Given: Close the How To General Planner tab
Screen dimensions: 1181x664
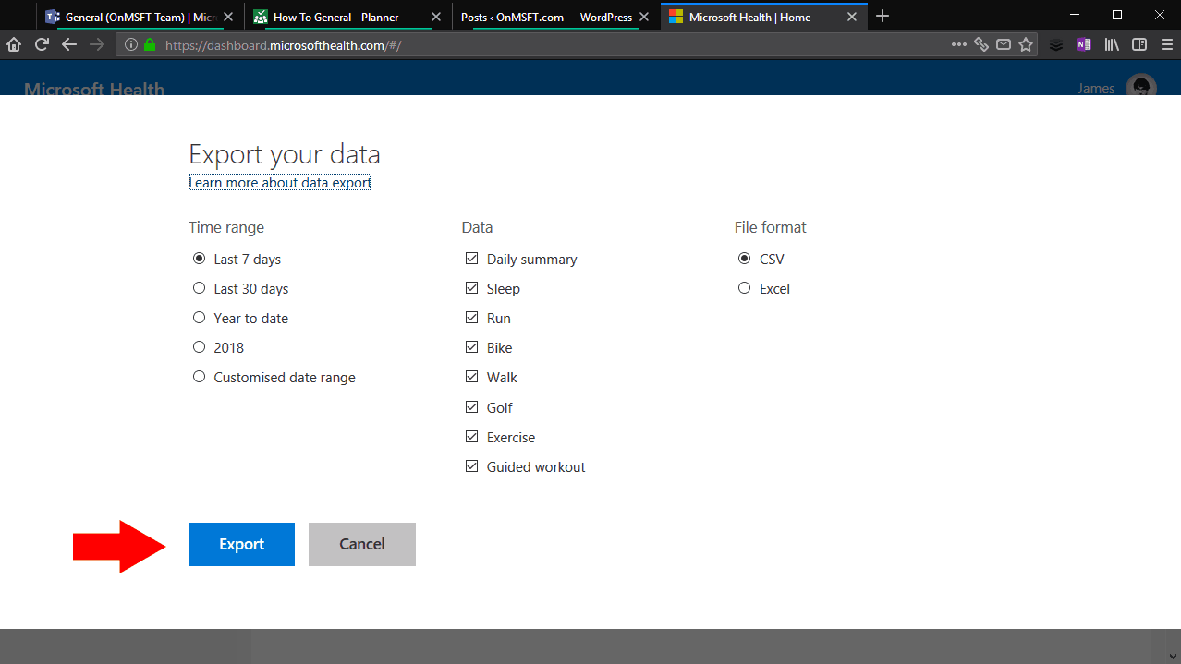Looking at the screenshot, I should coord(436,17).
